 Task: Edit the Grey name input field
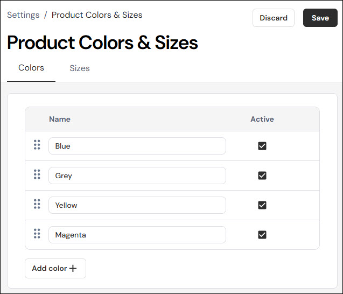click(137, 176)
